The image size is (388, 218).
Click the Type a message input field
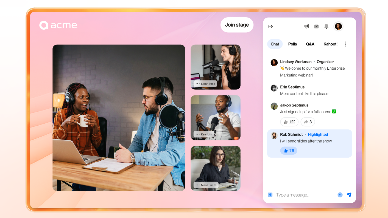click(x=305, y=195)
